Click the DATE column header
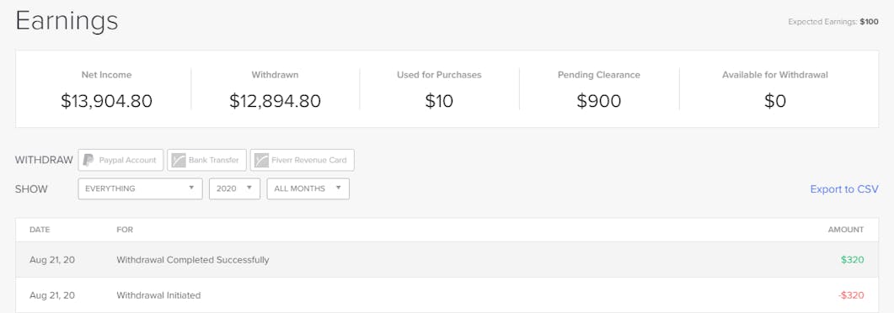 coord(40,230)
